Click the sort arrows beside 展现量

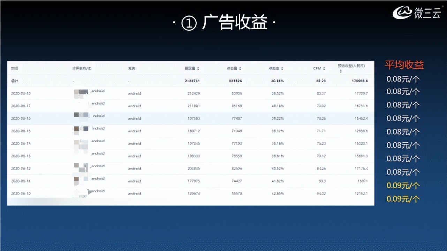coord(198,68)
